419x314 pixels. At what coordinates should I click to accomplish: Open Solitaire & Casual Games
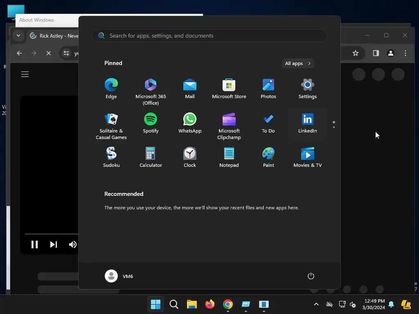tap(111, 126)
